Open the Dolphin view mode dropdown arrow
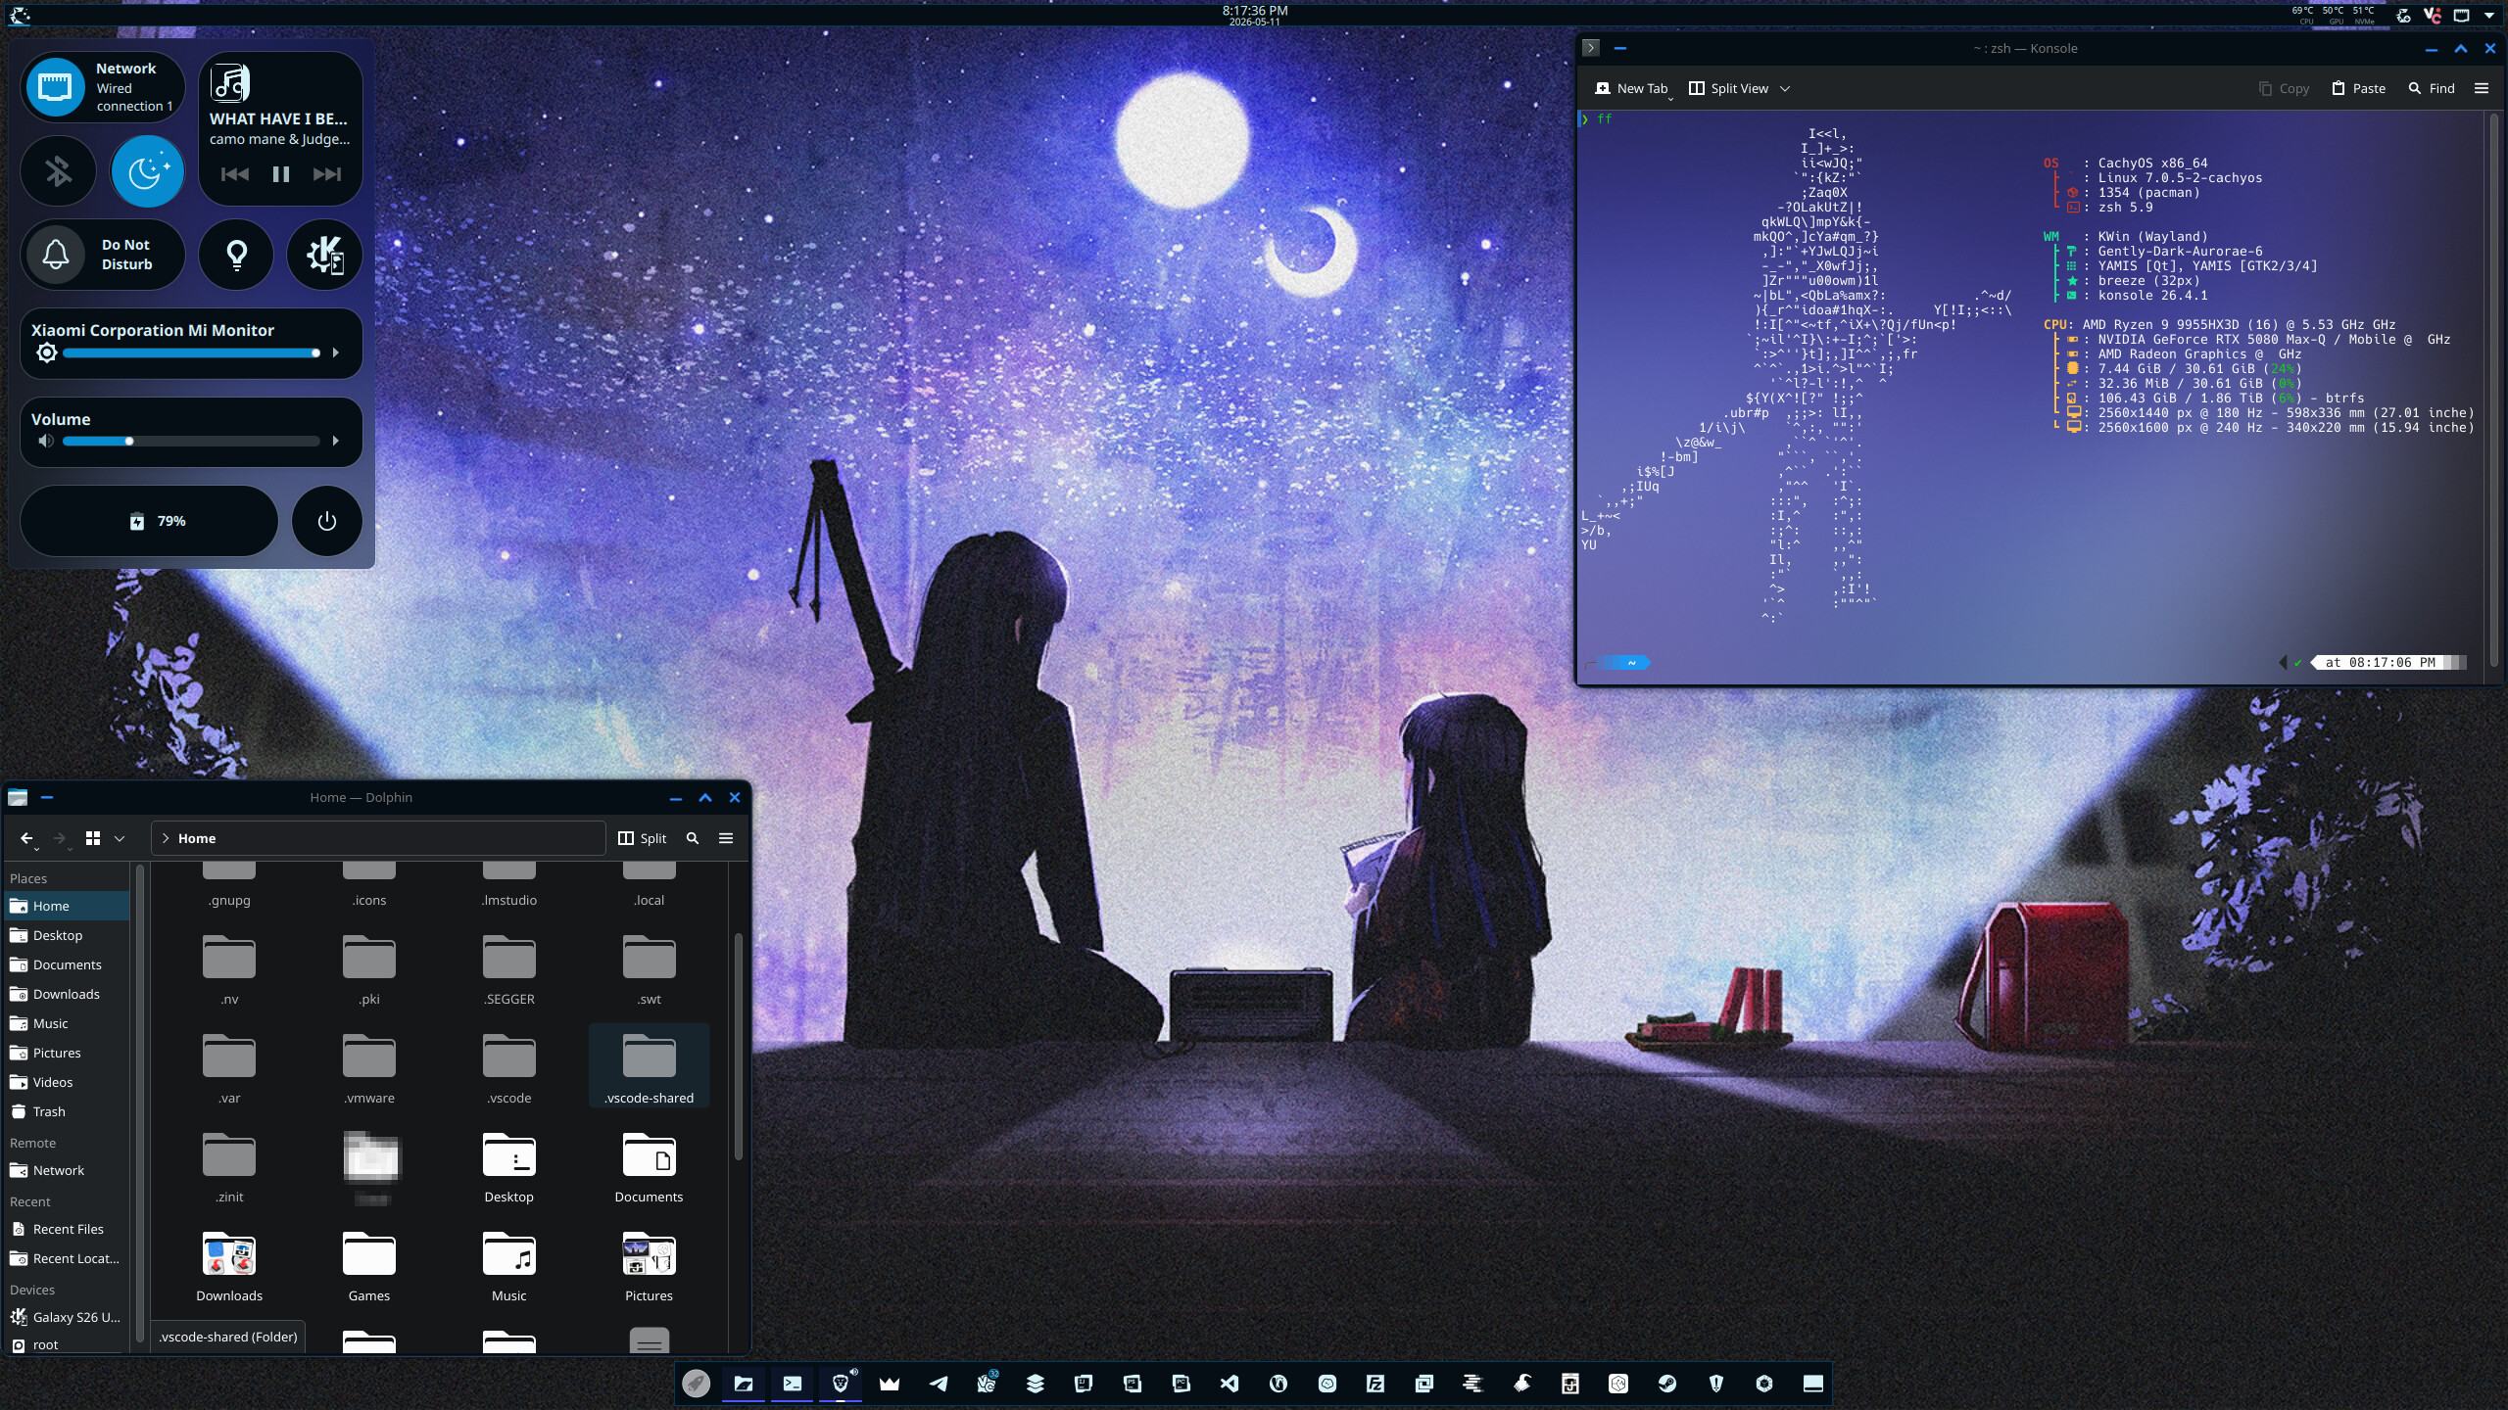 (x=120, y=838)
